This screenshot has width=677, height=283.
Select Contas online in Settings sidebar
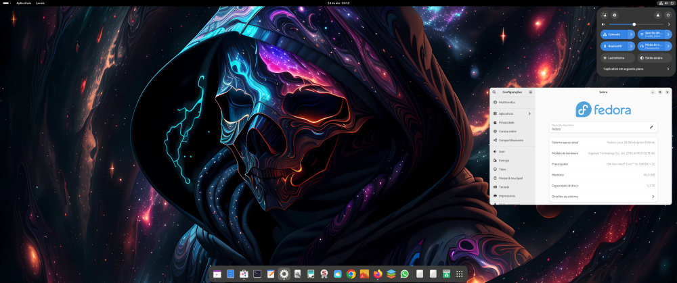point(512,132)
